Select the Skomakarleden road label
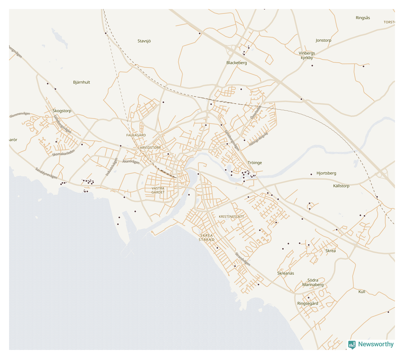404x359 pixels. 63,153
